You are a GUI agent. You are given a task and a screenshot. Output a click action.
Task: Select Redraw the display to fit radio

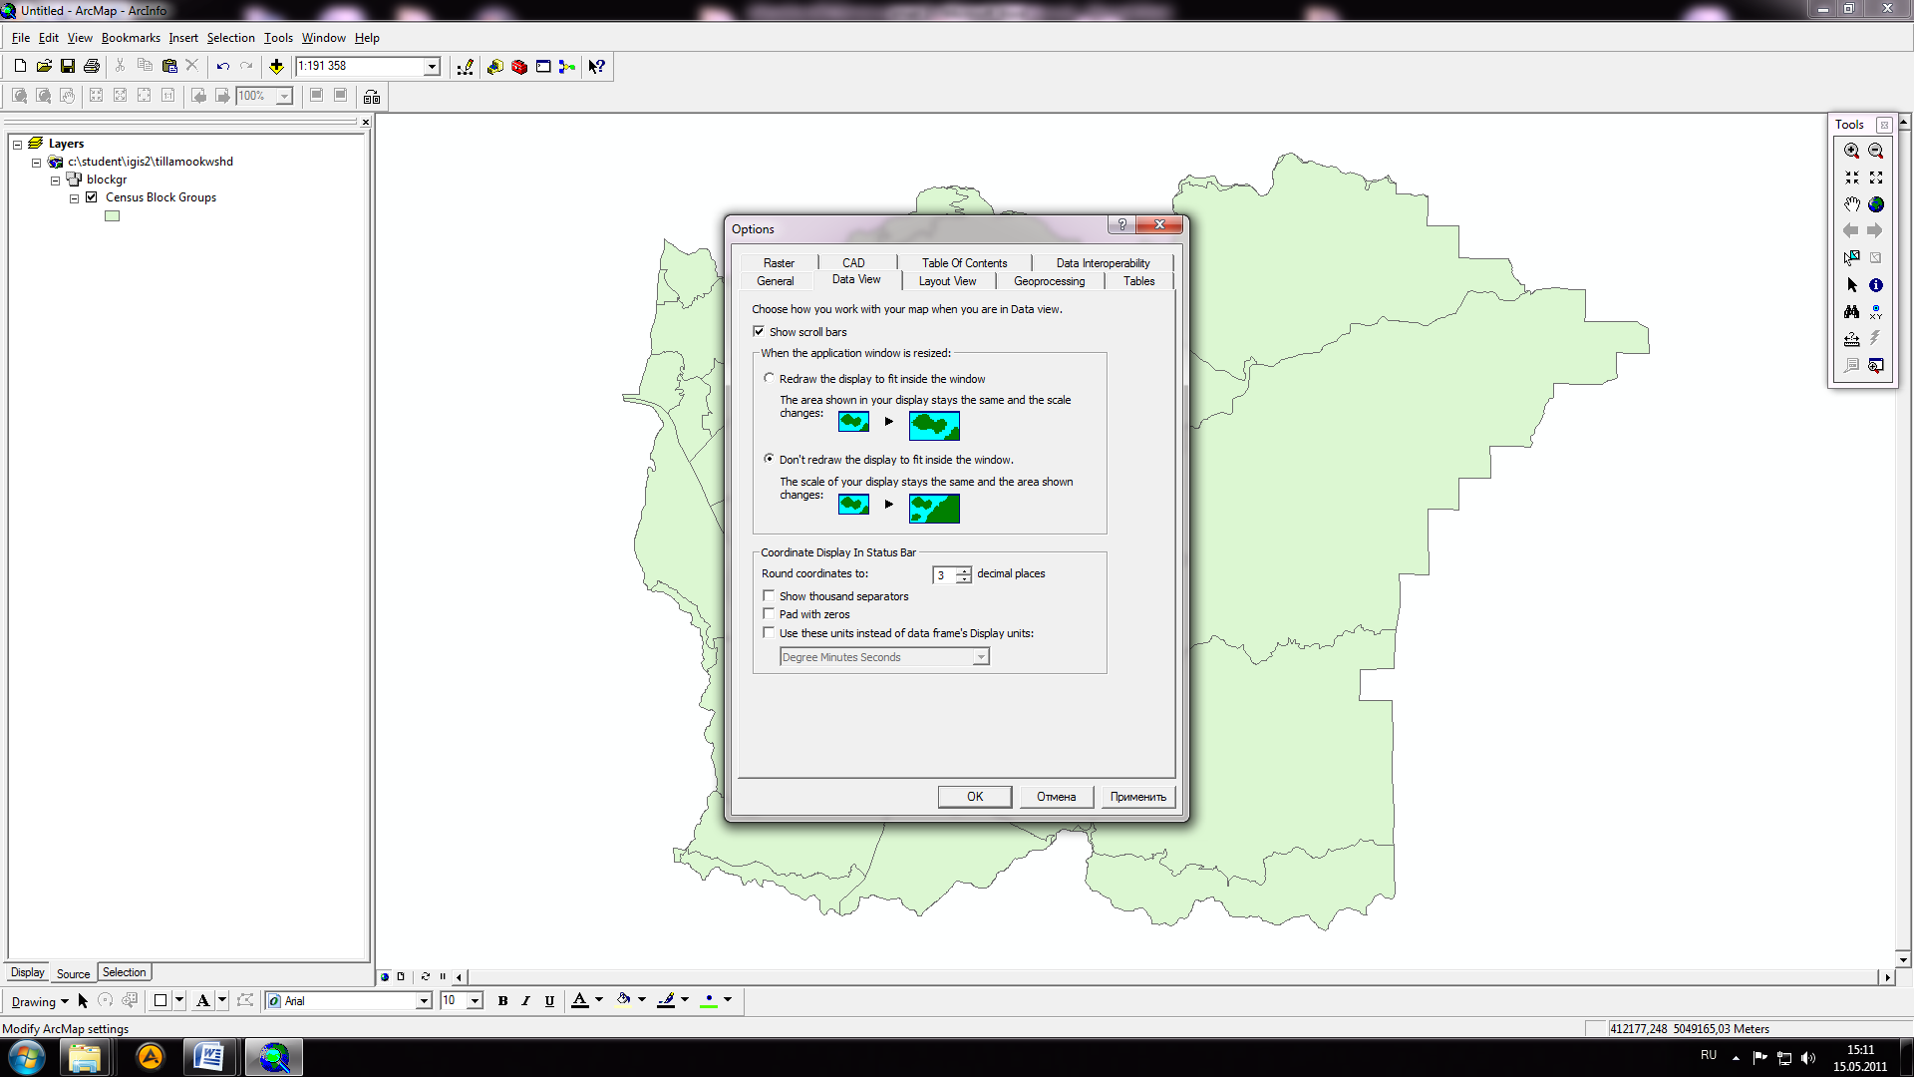(x=769, y=378)
